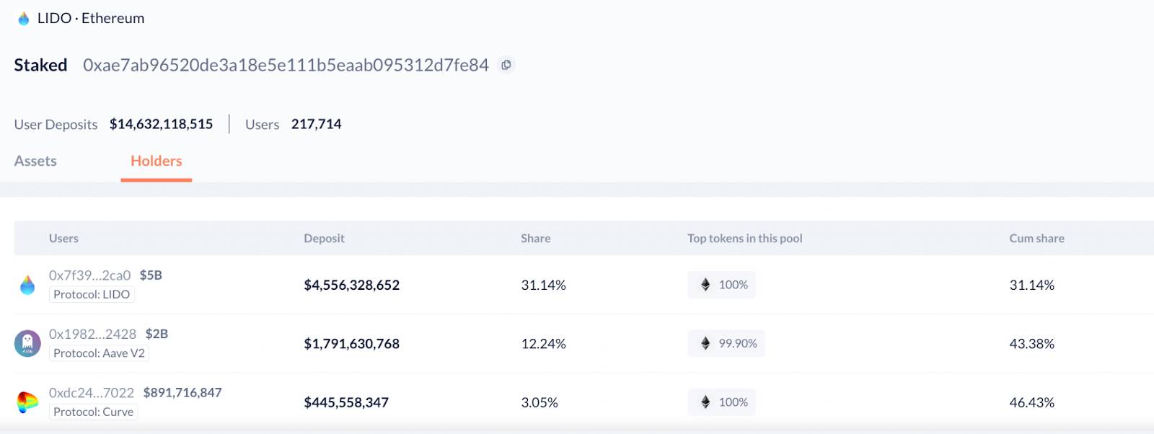
Task: Click the Protocol: Curve tag
Action: click(93, 412)
